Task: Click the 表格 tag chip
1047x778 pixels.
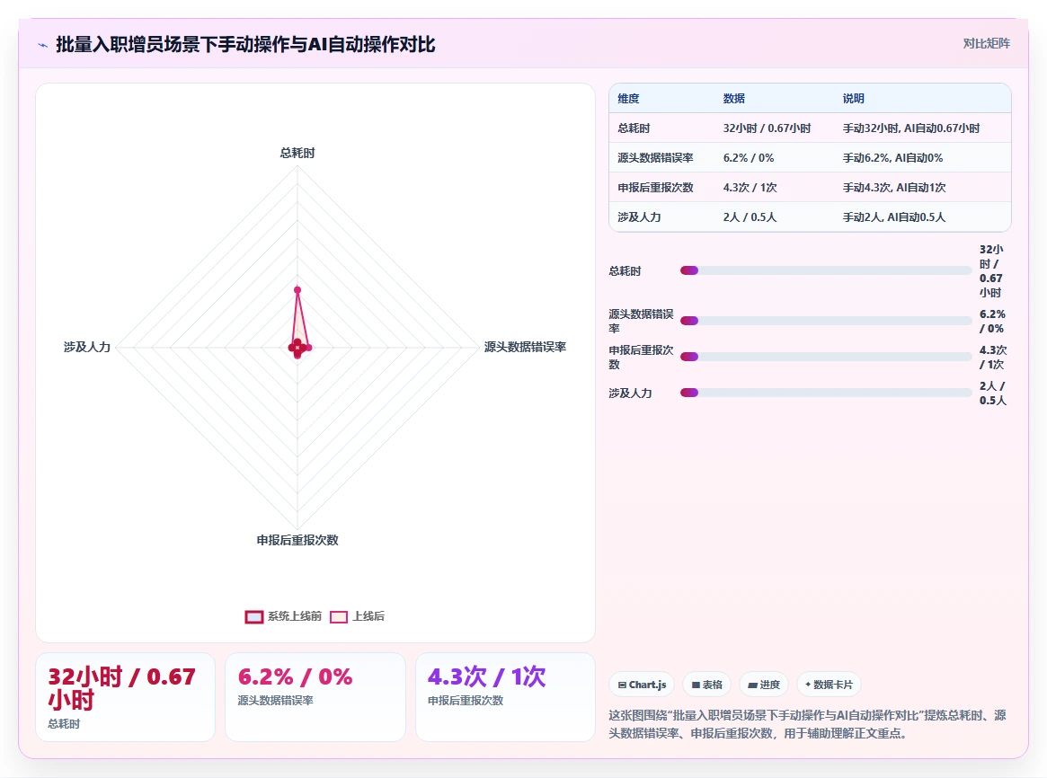Action: 707,685
